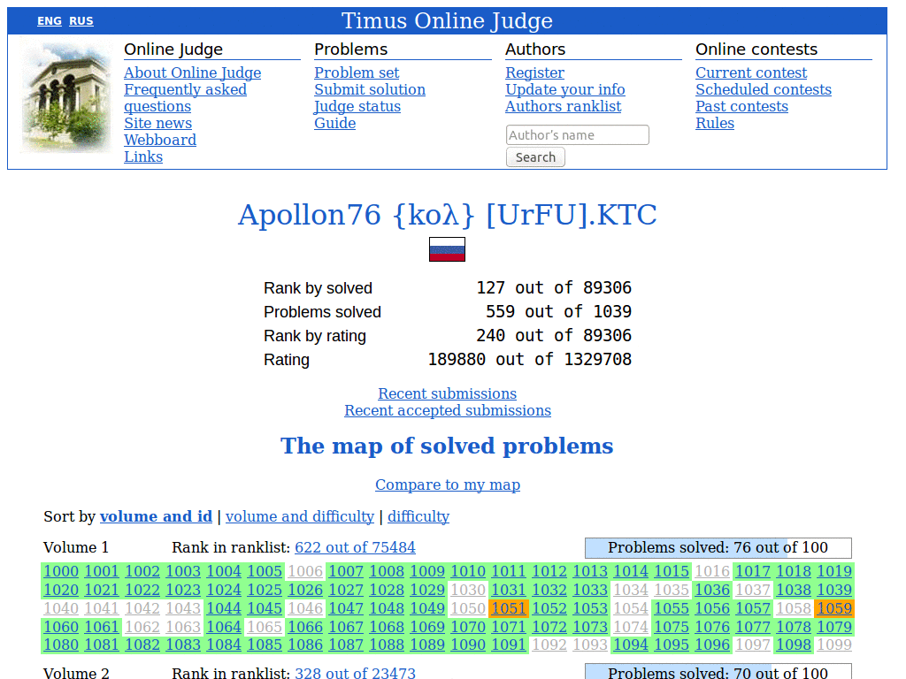Switch language to ENG

click(x=50, y=21)
